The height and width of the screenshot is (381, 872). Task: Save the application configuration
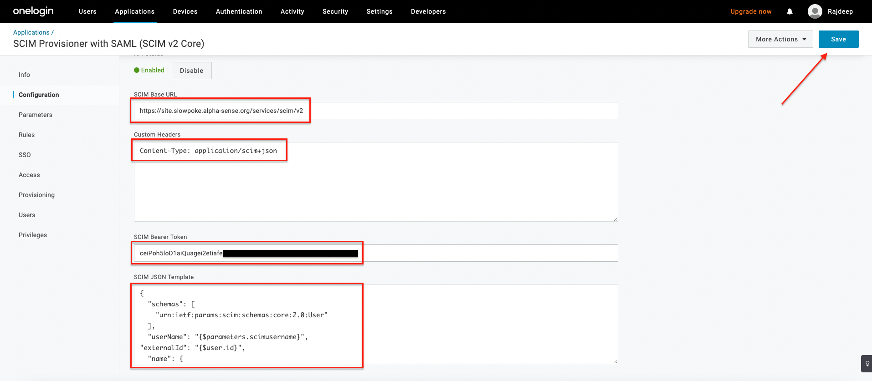[x=838, y=39]
